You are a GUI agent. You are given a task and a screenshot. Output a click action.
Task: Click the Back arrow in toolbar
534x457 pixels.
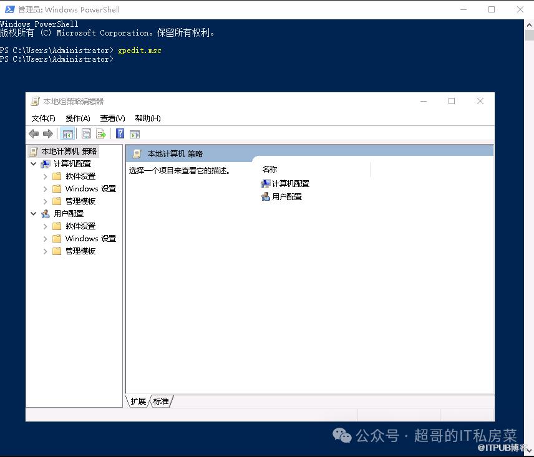point(34,133)
